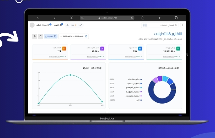The width and height of the screenshot is (215, 138).
Task: Click the green total revenue icon
Action: pos(178,49)
